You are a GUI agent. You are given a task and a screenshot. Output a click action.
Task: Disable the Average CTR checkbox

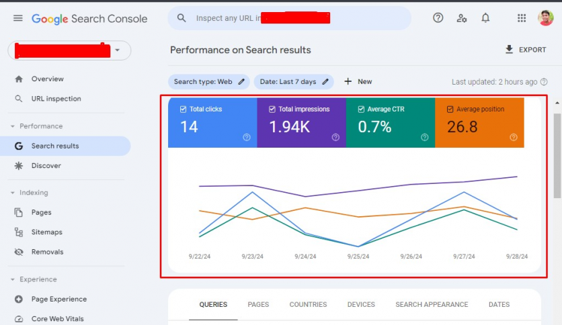361,109
